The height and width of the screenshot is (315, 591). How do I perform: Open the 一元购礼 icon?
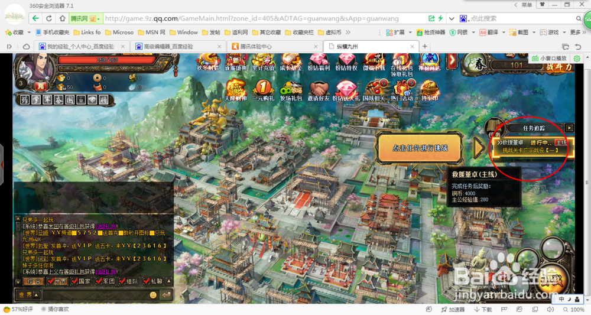(263, 90)
